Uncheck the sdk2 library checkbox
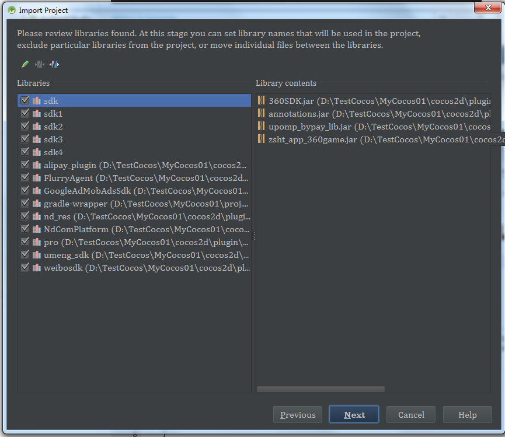This screenshot has height=437, width=505. pyautogui.click(x=25, y=126)
